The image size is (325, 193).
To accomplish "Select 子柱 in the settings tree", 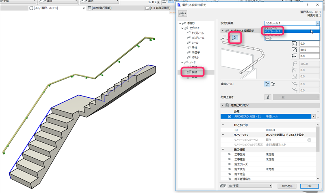I will [x=195, y=47].
